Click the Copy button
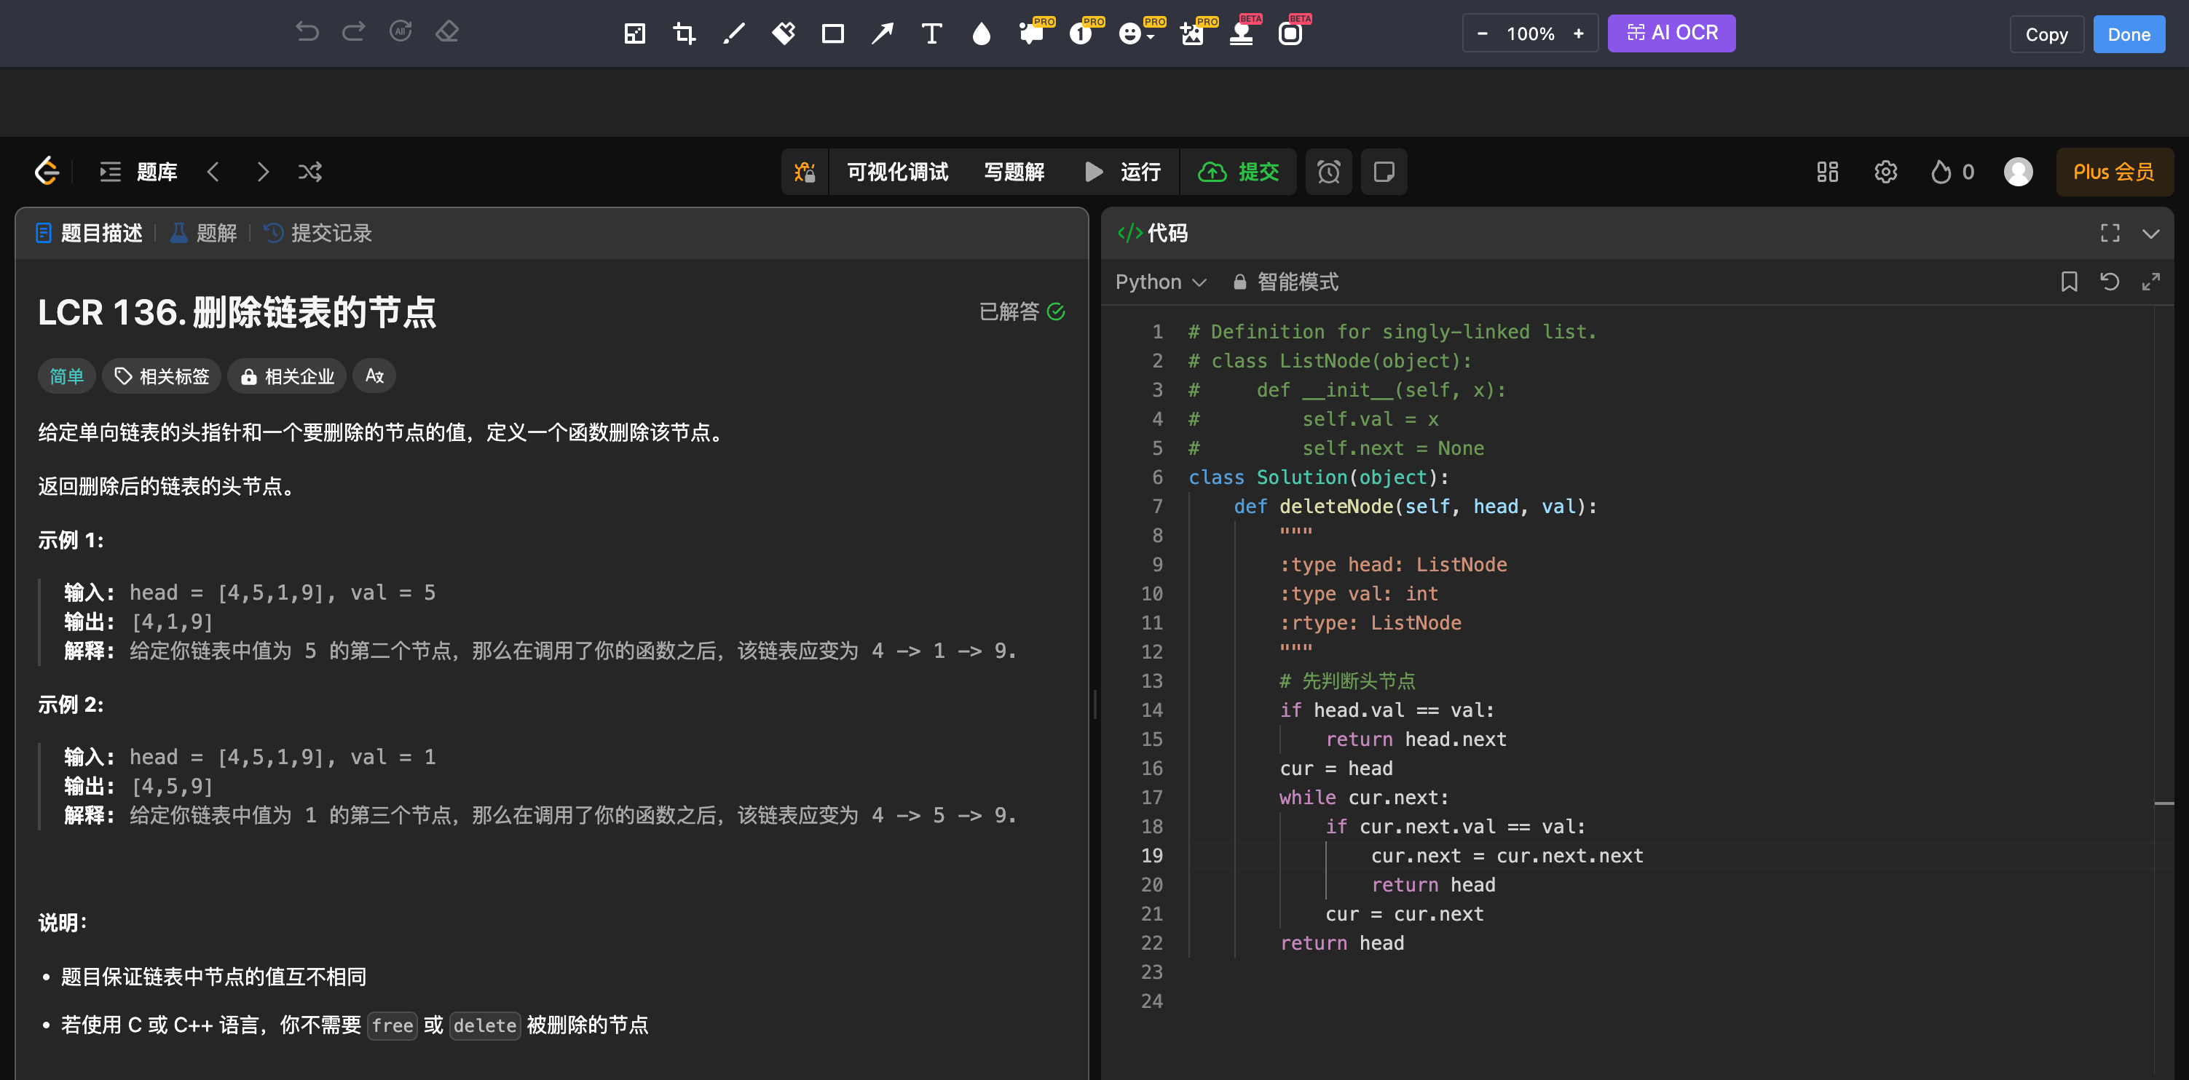Image resolution: width=2189 pixels, height=1080 pixels. point(2046,34)
